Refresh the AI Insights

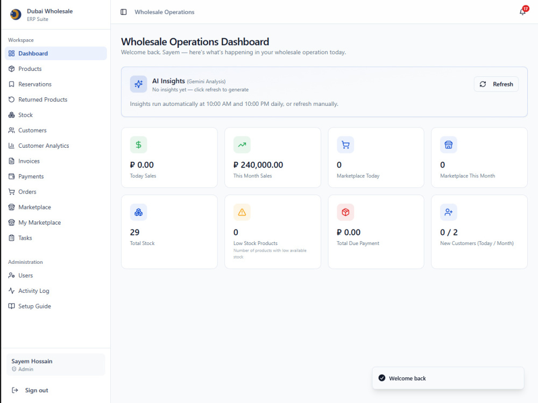pos(496,84)
